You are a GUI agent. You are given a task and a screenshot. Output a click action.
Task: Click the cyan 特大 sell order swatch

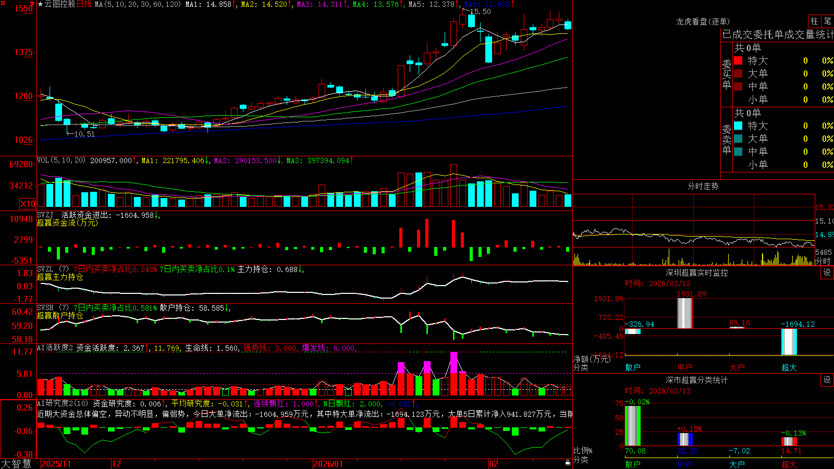pyautogui.click(x=738, y=126)
